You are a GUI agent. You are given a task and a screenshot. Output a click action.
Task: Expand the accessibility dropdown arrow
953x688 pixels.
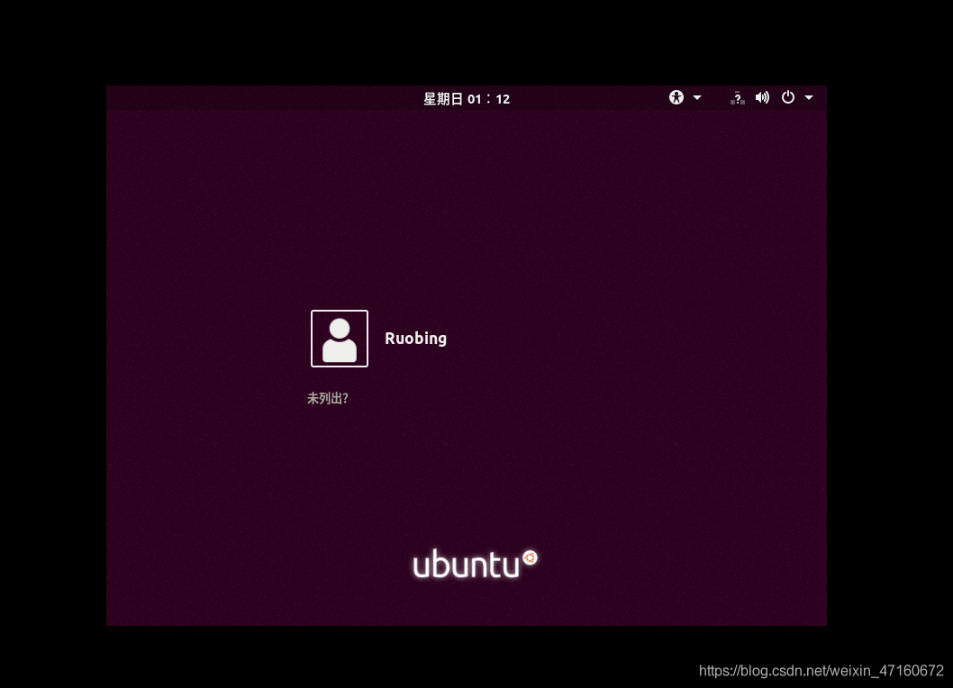(x=697, y=97)
